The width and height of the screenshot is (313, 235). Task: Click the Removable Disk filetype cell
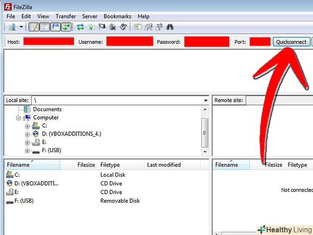coord(120,201)
